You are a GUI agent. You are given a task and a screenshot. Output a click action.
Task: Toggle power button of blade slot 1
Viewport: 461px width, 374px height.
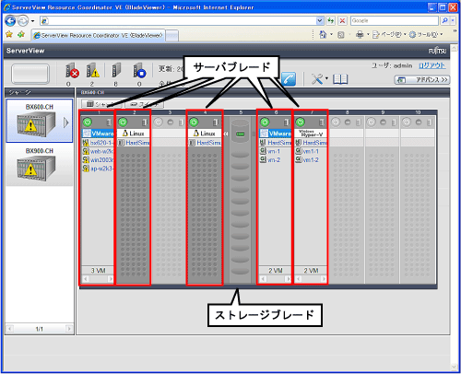click(88, 123)
